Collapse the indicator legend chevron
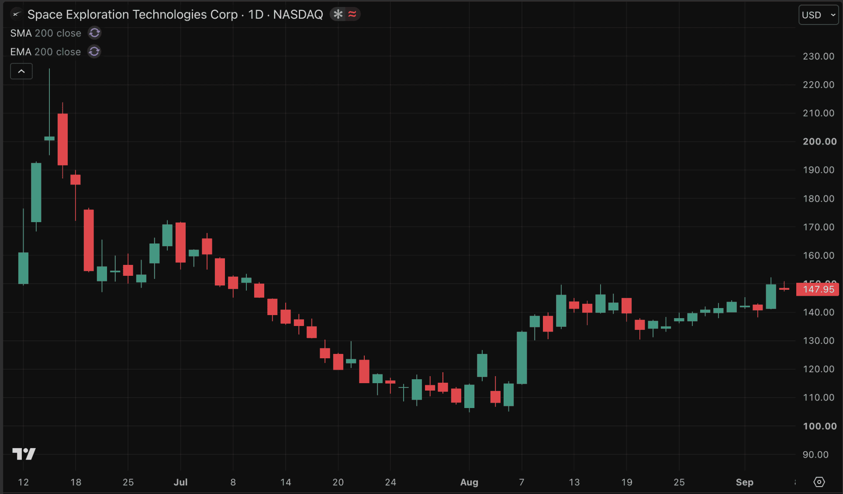Viewport: 843px width, 494px height. pyautogui.click(x=21, y=71)
